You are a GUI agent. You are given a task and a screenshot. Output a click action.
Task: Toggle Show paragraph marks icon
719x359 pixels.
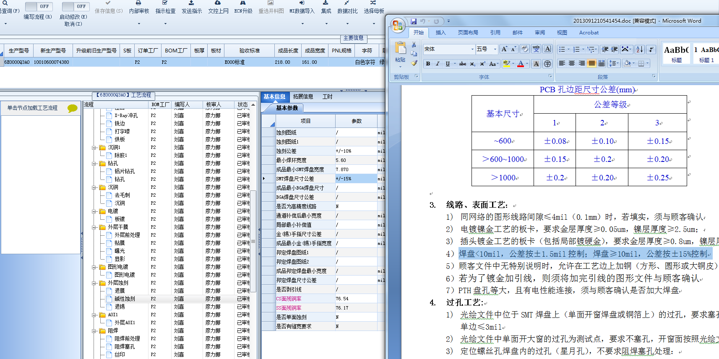click(651, 49)
